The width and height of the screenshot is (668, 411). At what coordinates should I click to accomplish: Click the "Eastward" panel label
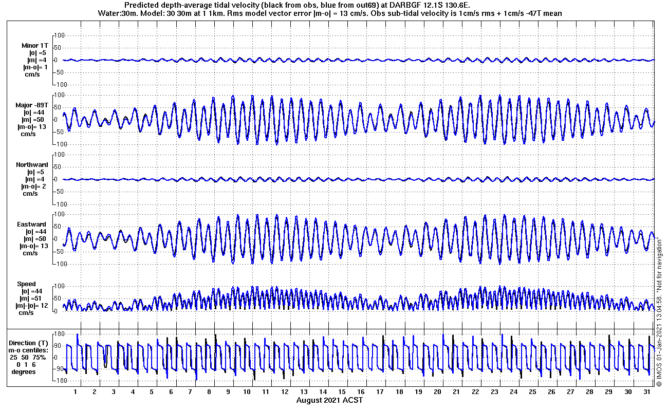(31, 225)
